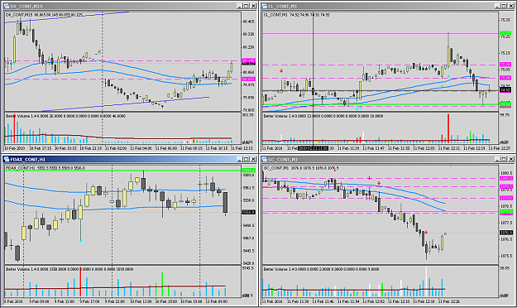Maximize the GC_CONT,M1 chart window

tap(504, 159)
